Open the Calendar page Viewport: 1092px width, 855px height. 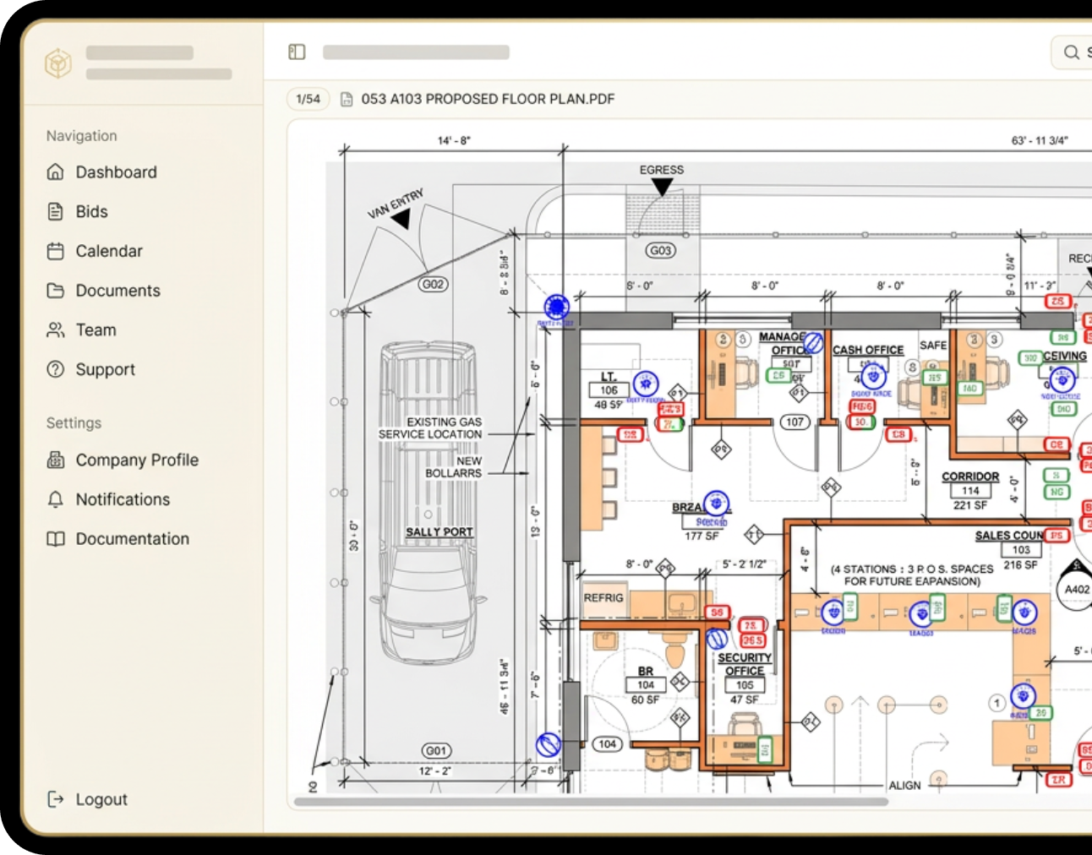point(109,251)
